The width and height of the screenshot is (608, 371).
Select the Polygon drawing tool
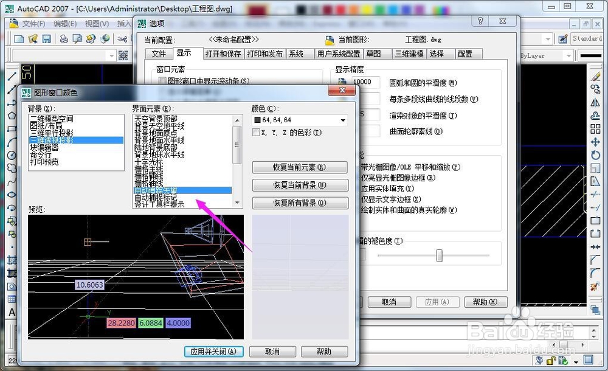click(12, 116)
